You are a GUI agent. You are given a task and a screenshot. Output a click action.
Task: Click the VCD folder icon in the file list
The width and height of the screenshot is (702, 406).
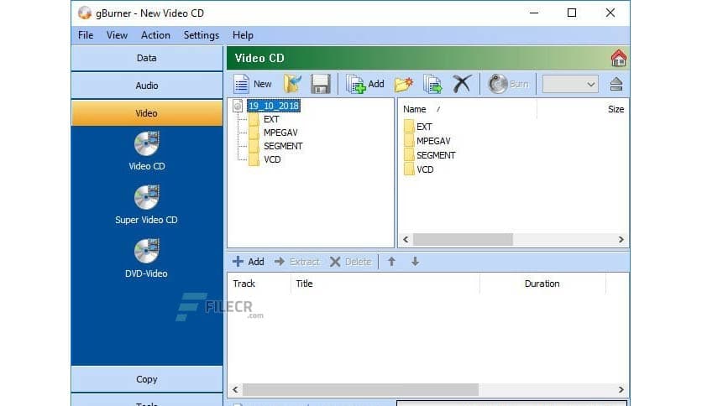pos(409,169)
